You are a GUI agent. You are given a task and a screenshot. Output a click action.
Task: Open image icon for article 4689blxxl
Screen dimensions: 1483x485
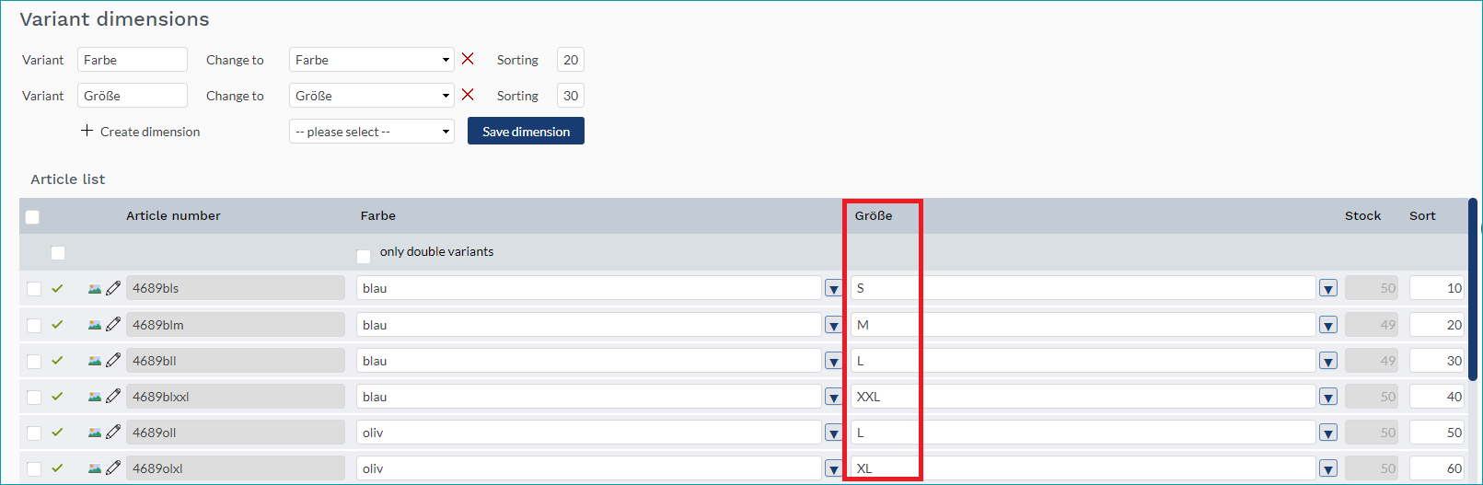[95, 396]
